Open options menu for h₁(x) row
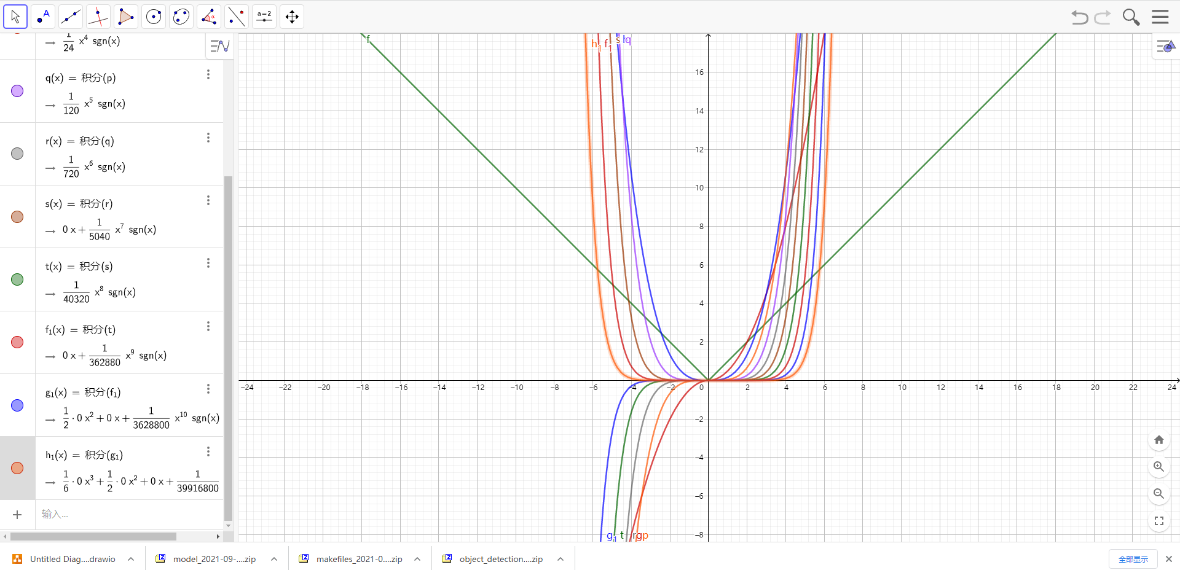The image size is (1180, 570). (x=208, y=451)
